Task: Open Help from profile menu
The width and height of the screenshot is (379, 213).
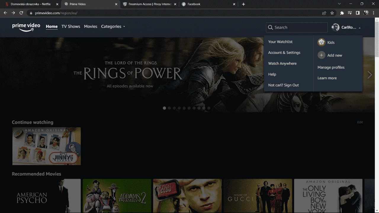Action: [x=272, y=74]
